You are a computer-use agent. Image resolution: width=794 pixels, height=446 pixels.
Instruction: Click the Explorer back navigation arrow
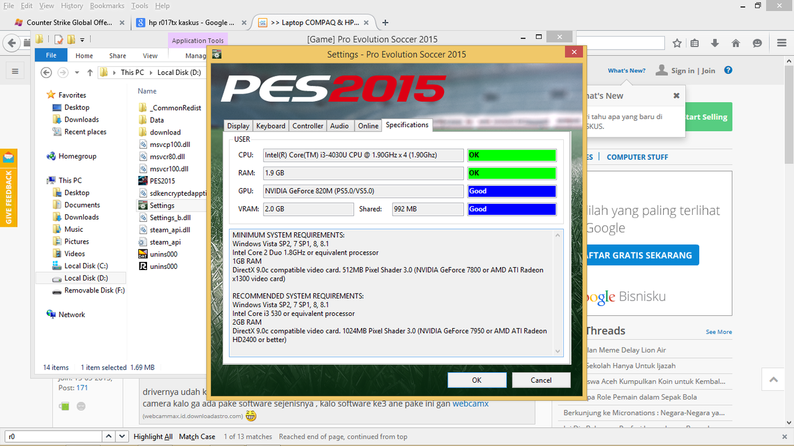46,72
